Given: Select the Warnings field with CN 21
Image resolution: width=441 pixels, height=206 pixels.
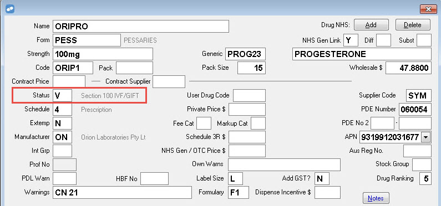Looking at the screenshot, I should (122, 193).
